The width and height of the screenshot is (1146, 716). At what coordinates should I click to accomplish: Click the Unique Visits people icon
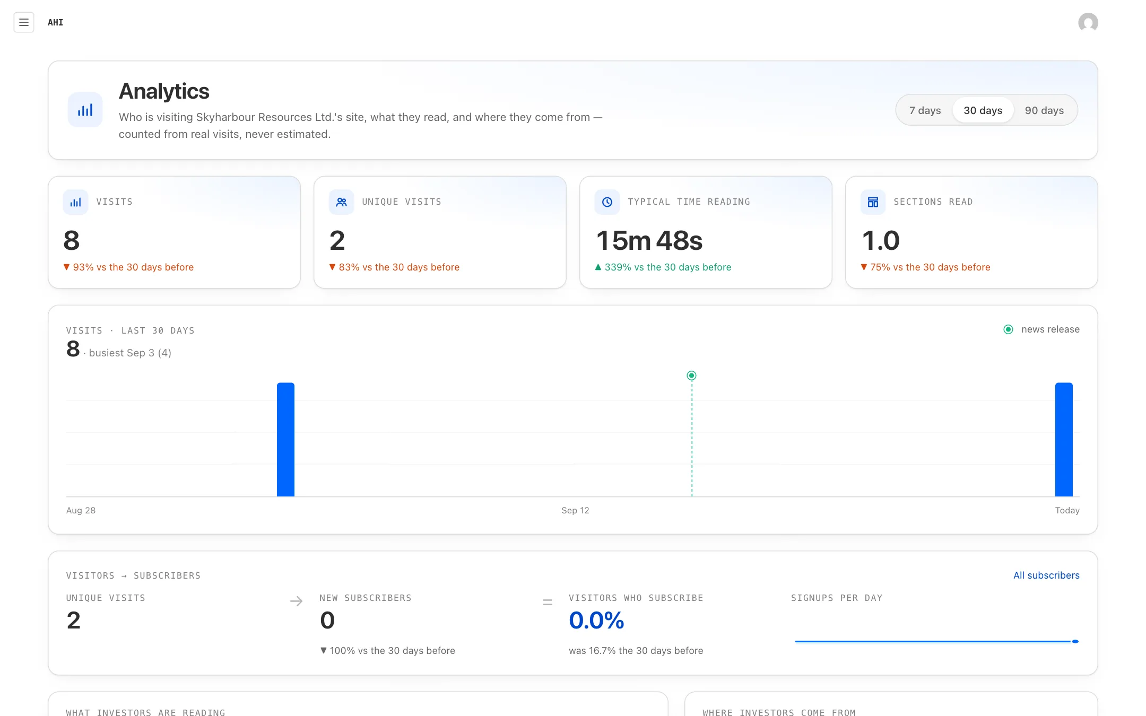[342, 202]
